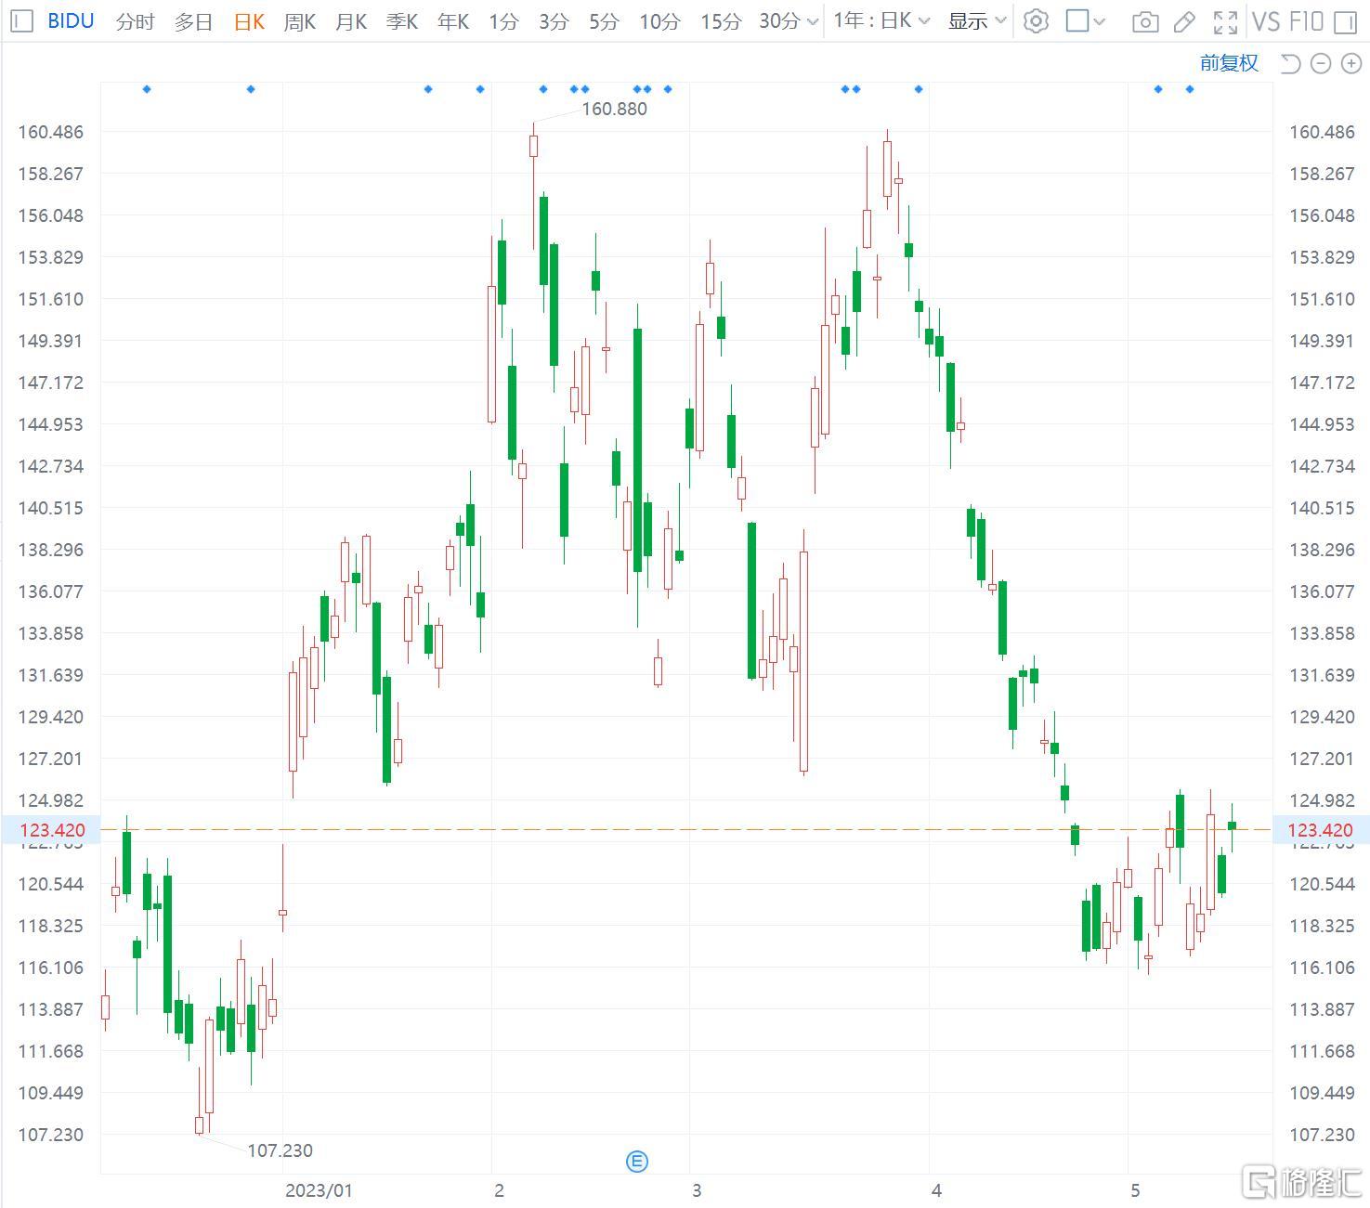
Task: Click the BIDU ticker symbol
Action: tap(71, 20)
